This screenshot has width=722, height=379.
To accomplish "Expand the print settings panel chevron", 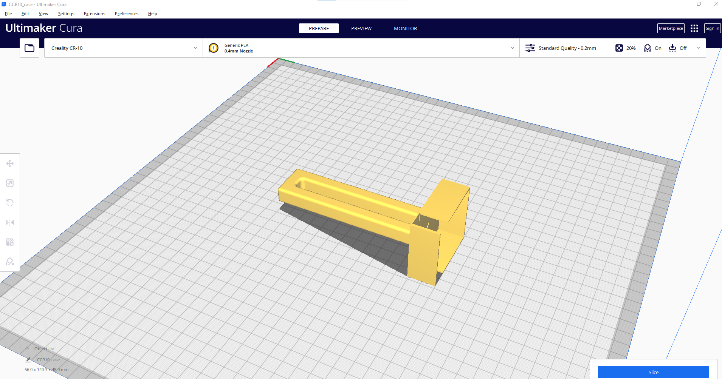I will [x=699, y=48].
